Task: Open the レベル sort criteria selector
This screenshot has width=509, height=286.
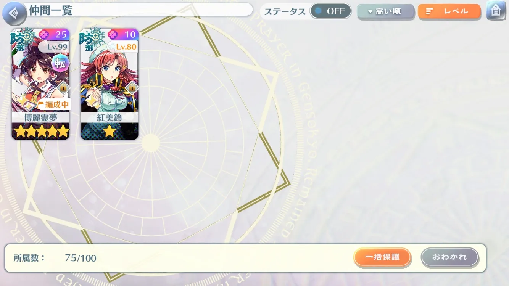Action: (449, 11)
